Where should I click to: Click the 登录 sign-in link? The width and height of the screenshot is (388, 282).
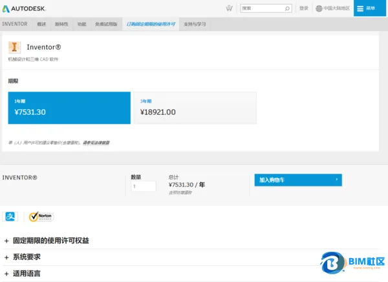[x=304, y=8]
